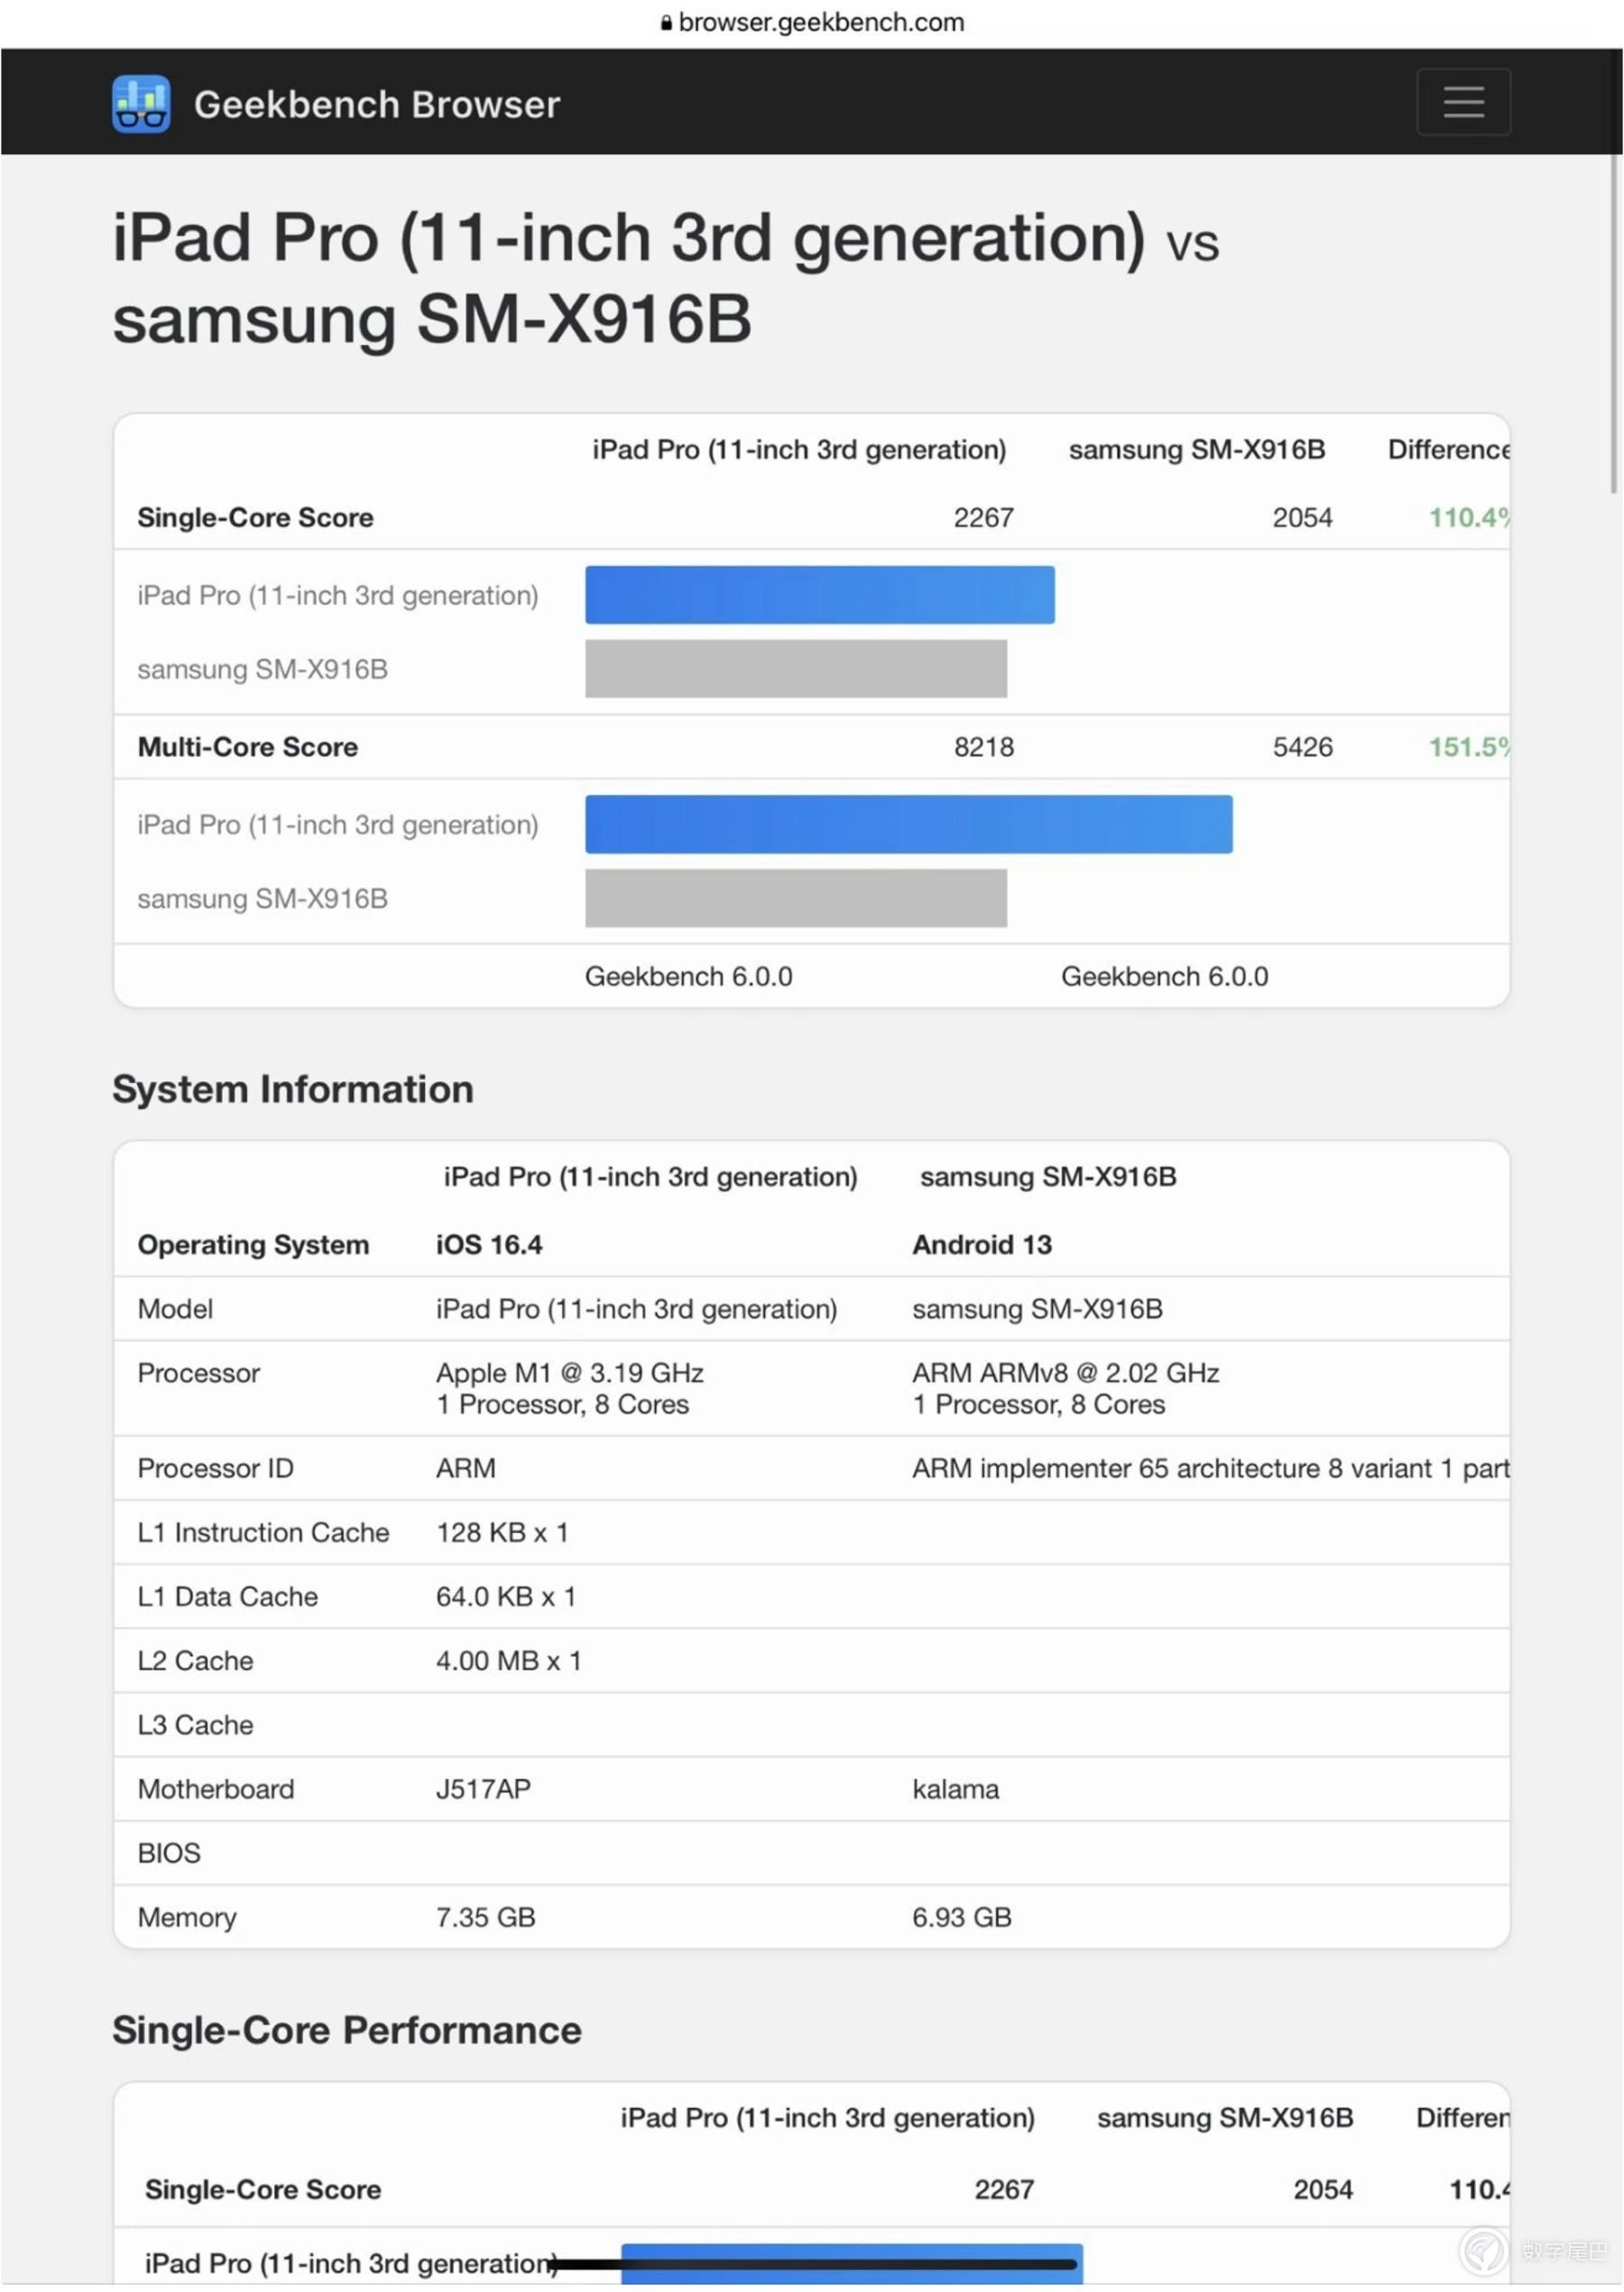Click the Apple M1 processor entry
Screen dimensions: 1624x2292
pos(568,1373)
